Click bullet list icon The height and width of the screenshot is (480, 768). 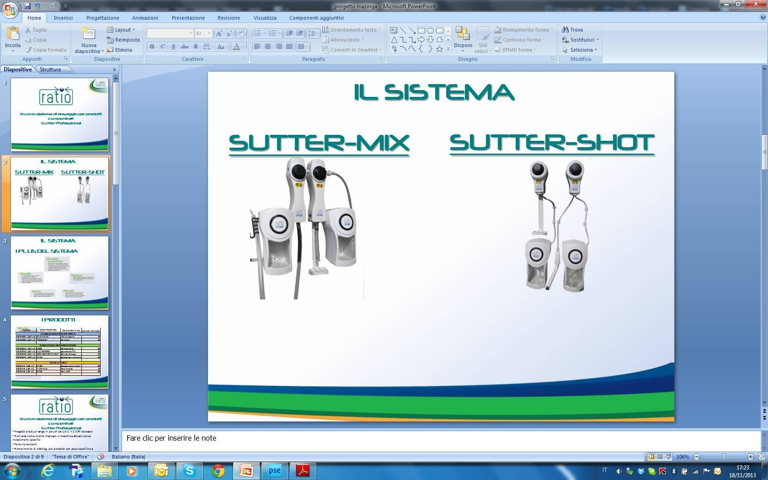coord(258,33)
